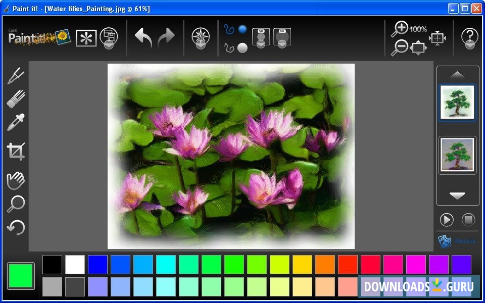This screenshot has height=303, width=485.
Task: Pick the peach pastel swatch
Action: point(325,287)
